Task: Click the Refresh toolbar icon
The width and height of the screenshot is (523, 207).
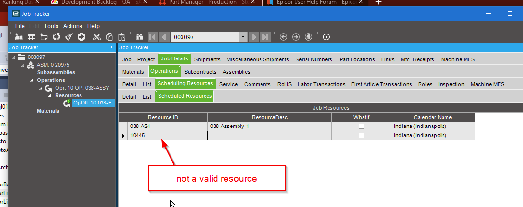Action: 57,37
